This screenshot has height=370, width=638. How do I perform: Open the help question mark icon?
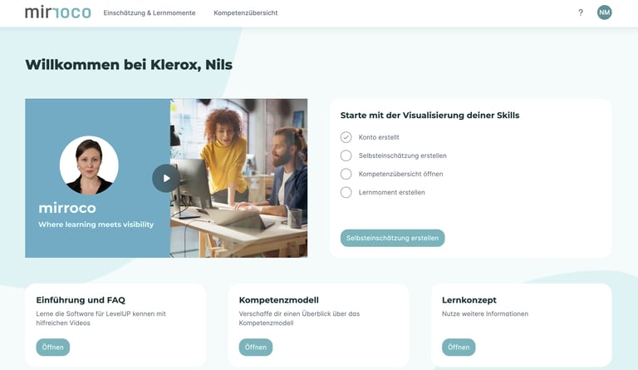pos(581,12)
